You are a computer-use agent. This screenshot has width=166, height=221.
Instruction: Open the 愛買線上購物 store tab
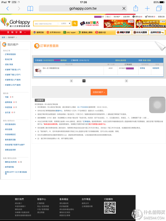pyautogui.click(x=85, y=32)
